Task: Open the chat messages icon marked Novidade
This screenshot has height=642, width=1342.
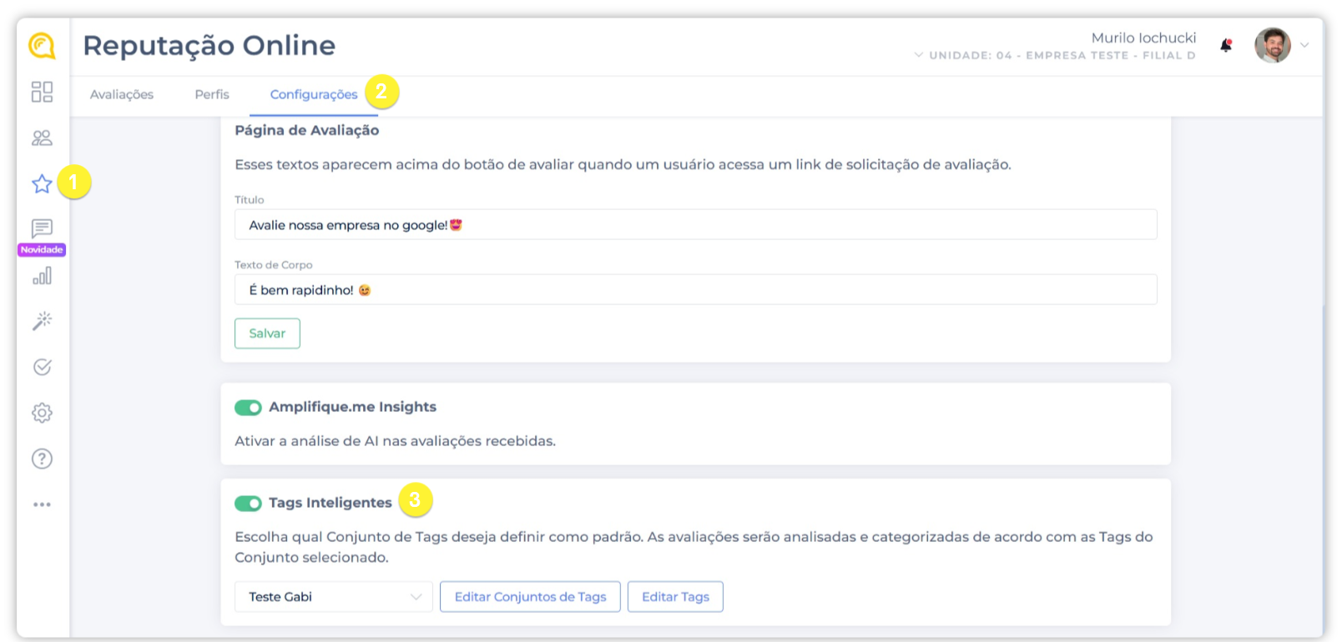Action: point(42,228)
